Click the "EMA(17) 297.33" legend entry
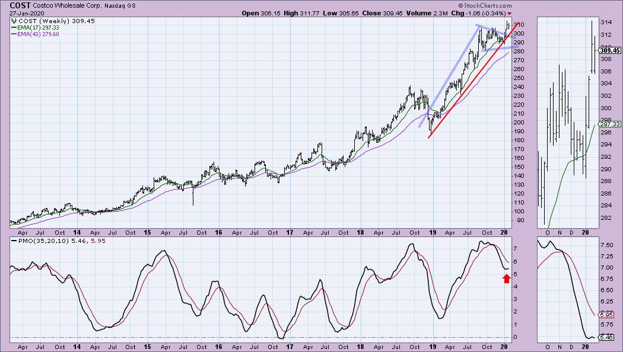 click(38, 28)
